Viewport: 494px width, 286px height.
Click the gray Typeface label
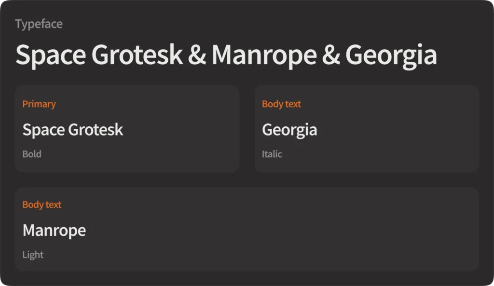pyautogui.click(x=39, y=24)
